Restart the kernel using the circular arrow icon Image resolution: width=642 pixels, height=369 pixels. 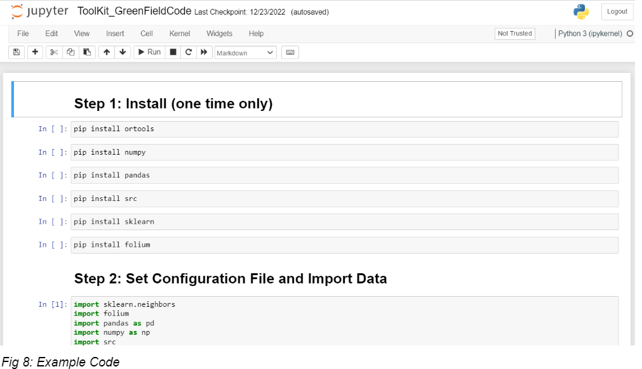[189, 52]
